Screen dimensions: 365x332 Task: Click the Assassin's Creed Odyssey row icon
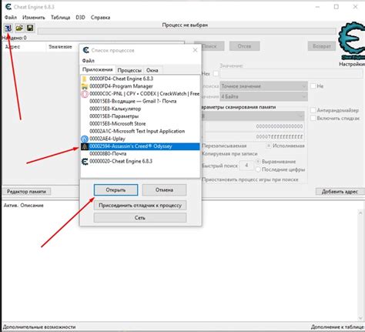point(85,146)
